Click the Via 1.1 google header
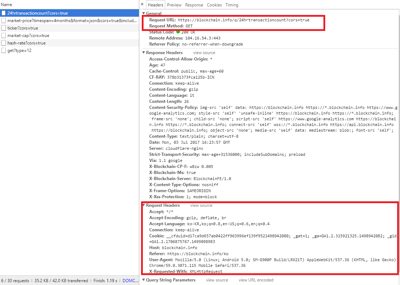 pos(166,160)
